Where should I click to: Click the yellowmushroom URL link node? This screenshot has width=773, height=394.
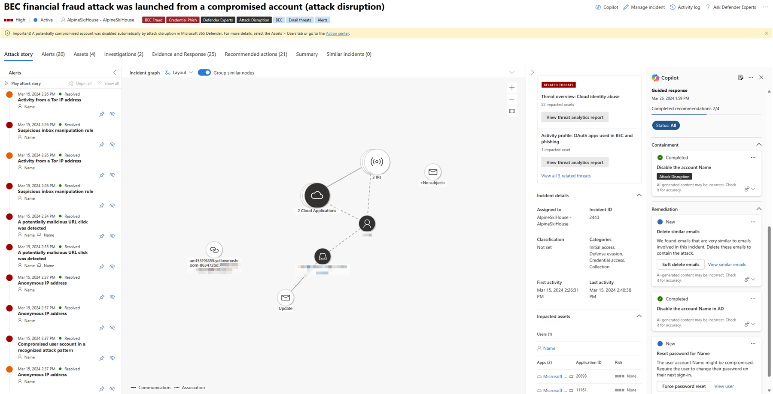click(x=214, y=250)
